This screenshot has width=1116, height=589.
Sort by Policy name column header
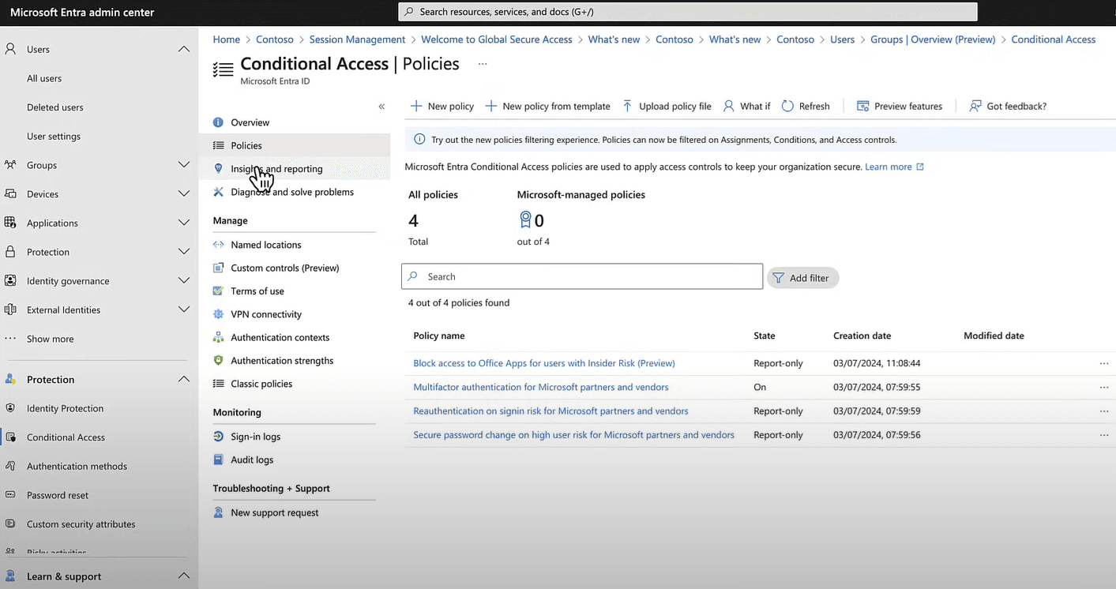tap(438, 336)
